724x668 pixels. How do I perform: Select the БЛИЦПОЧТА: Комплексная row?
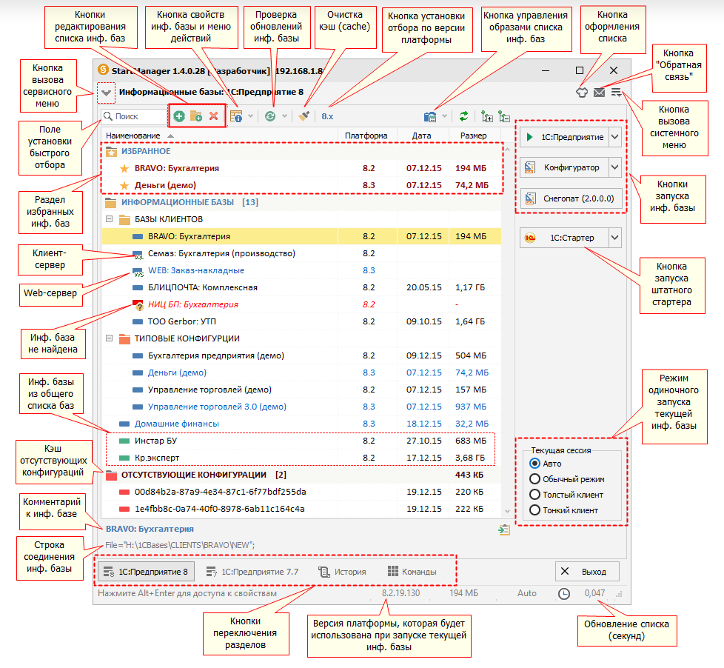click(301, 288)
